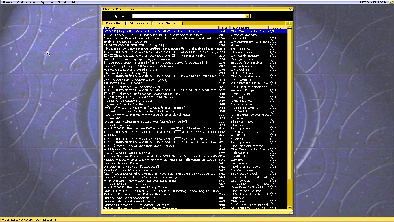Select i3d.net Oldschoolers 1v1 Server

click(x=195, y=111)
